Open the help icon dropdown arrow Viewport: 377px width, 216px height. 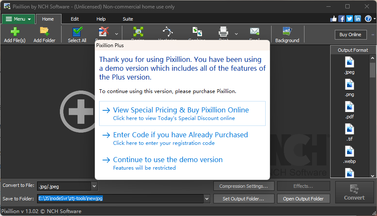coord(374,19)
